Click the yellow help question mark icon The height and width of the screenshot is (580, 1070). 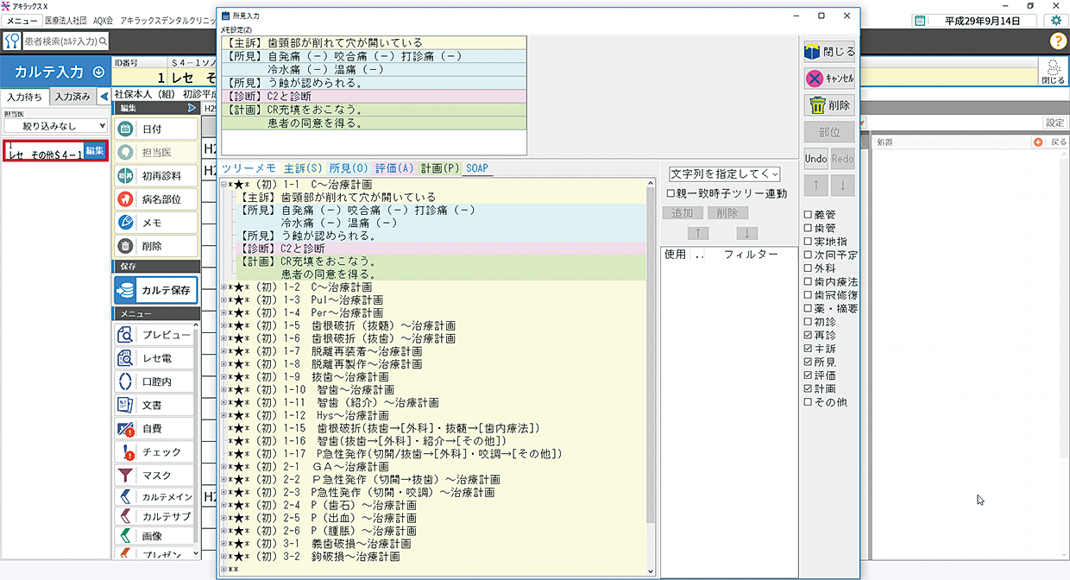point(1058,41)
